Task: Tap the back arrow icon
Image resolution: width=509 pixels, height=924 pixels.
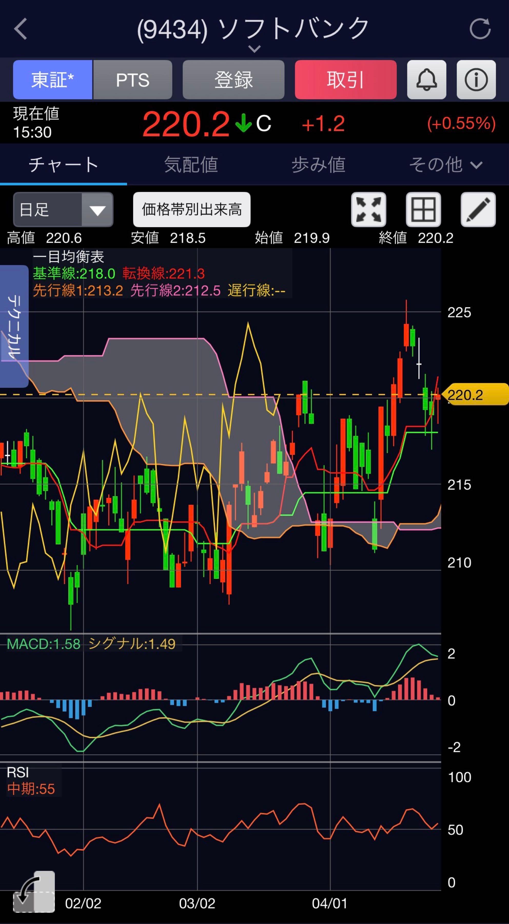Action: (21, 29)
